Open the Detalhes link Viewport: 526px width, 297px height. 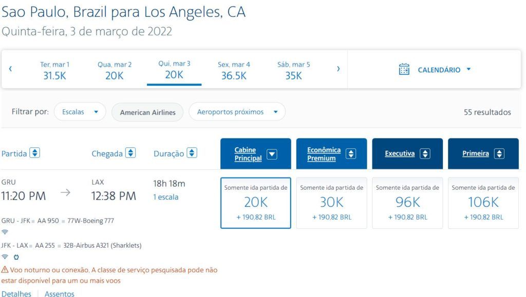[16, 293]
